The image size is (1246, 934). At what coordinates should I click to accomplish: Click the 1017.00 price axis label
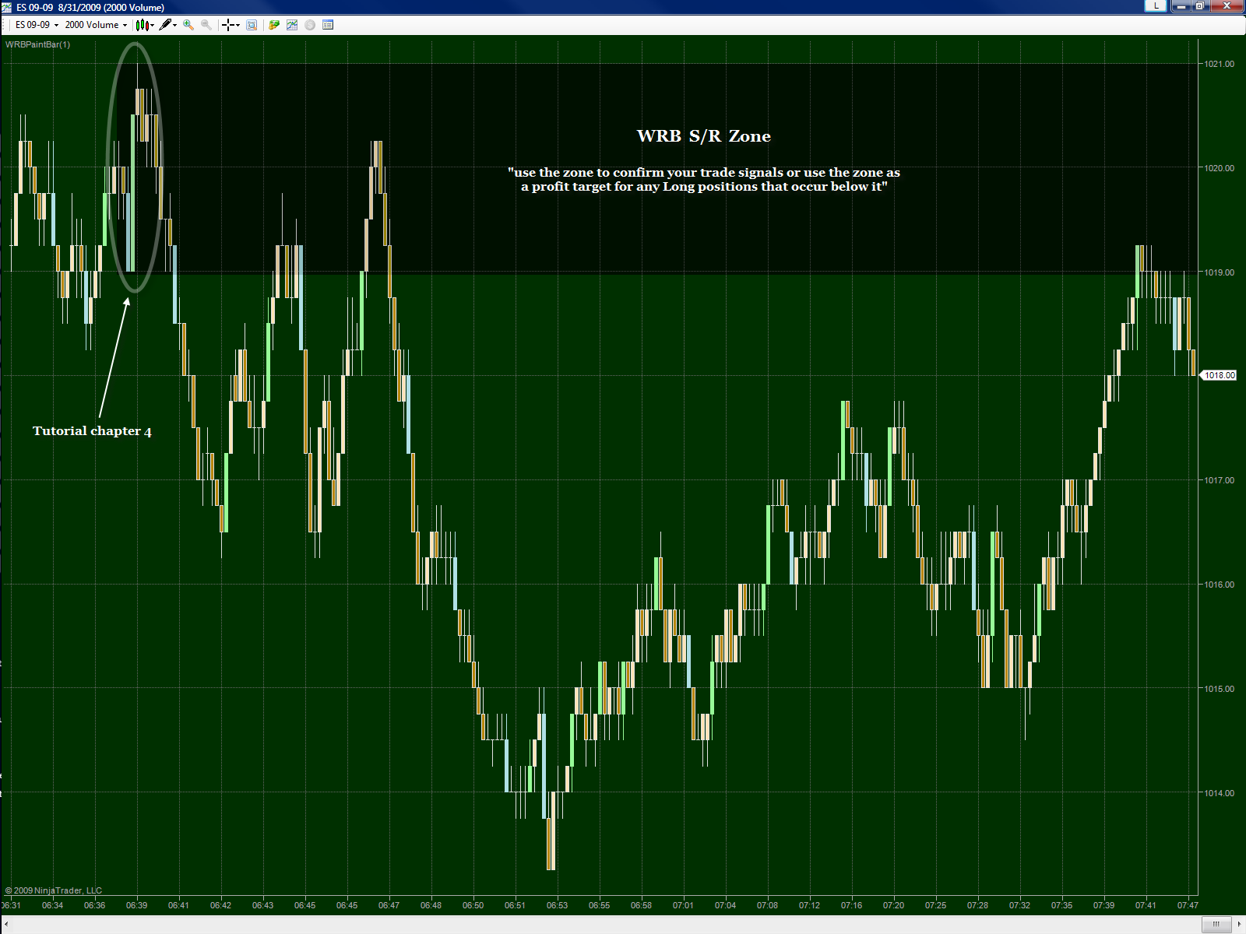[x=1219, y=480]
